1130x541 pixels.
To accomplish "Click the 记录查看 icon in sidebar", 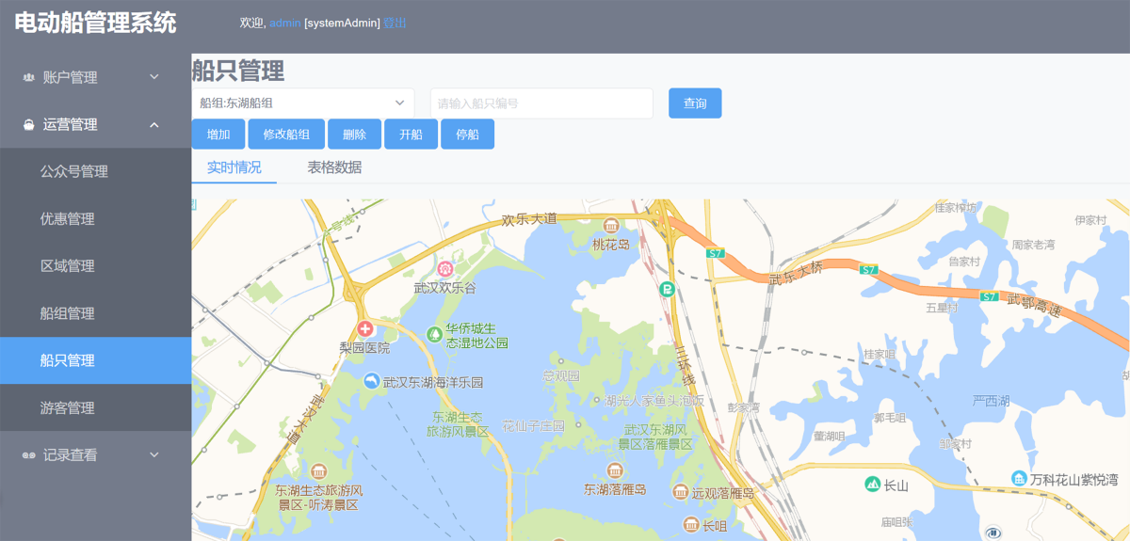I will pos(28,455).
